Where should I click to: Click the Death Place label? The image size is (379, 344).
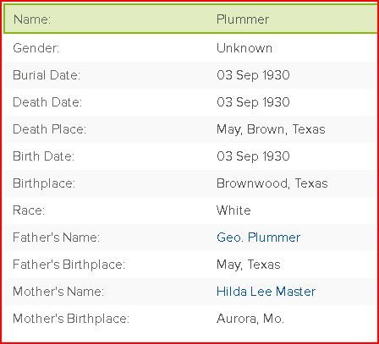(x=49, y=129)
